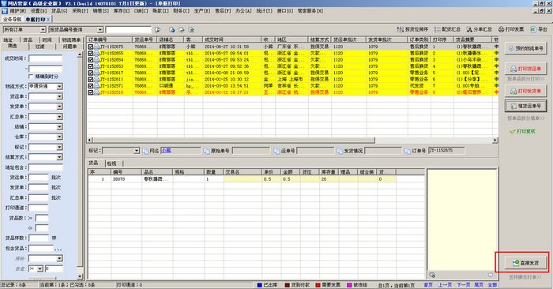Open the 设置 menu

[39, 11]
